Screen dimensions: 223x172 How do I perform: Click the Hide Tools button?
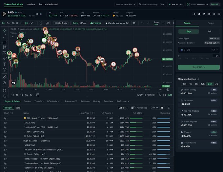click(x=61, y=23)
